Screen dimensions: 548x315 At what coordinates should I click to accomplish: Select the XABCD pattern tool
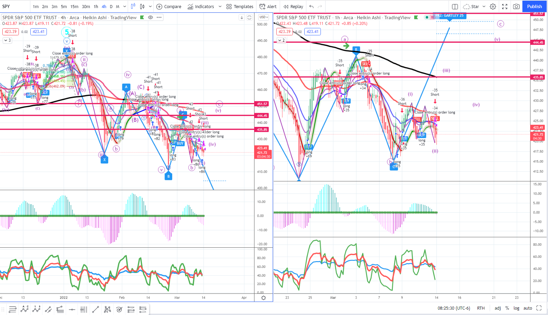[108, 309]
